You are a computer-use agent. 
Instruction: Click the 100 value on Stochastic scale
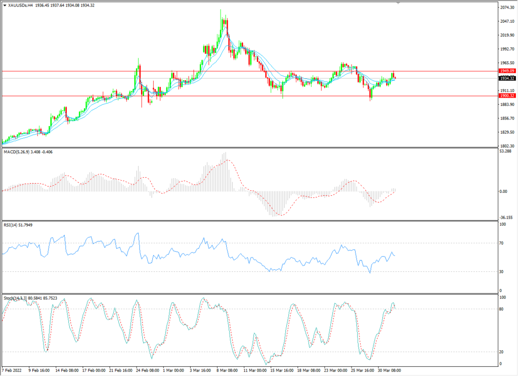(502, 298)
